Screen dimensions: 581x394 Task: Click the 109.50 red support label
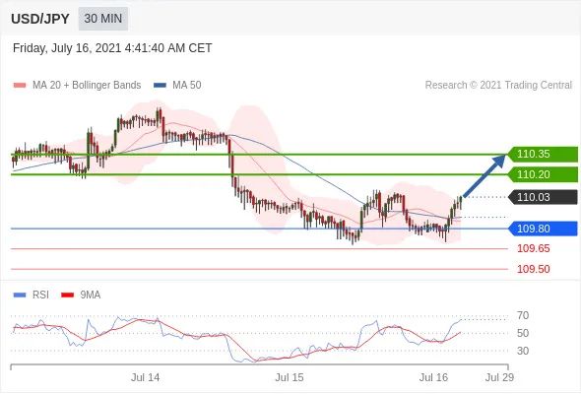pyautogui.click(x=533, y=269)
